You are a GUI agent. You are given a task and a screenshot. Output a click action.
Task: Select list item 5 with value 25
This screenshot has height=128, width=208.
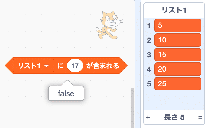click(x=178, y=84)
